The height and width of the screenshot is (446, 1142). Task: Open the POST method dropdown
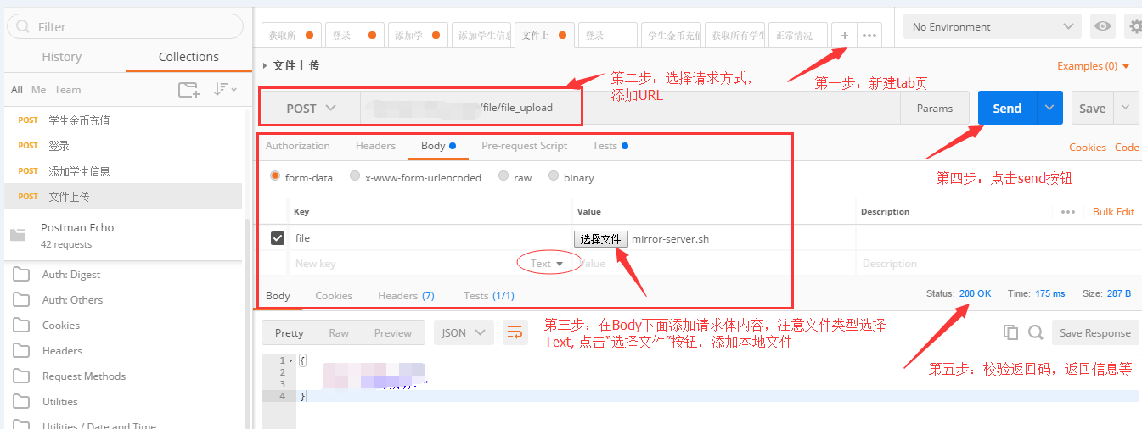tap(311, 109)
